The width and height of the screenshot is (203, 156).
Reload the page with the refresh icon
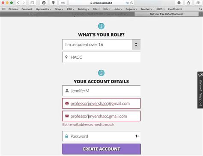(131, 3)
